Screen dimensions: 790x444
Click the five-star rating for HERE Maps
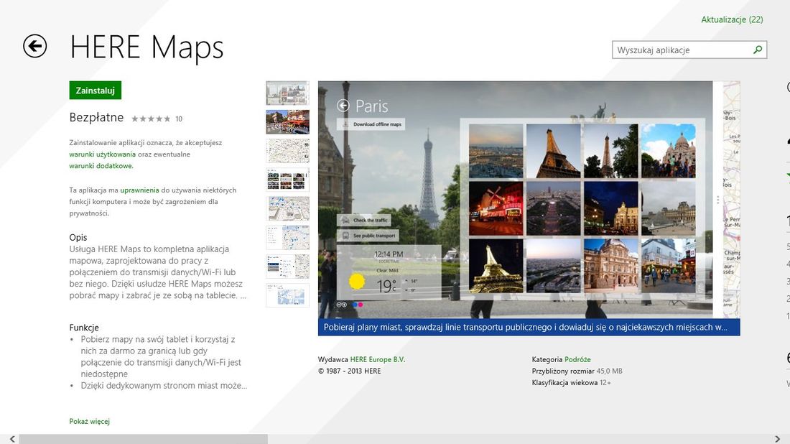coord(151,119)
